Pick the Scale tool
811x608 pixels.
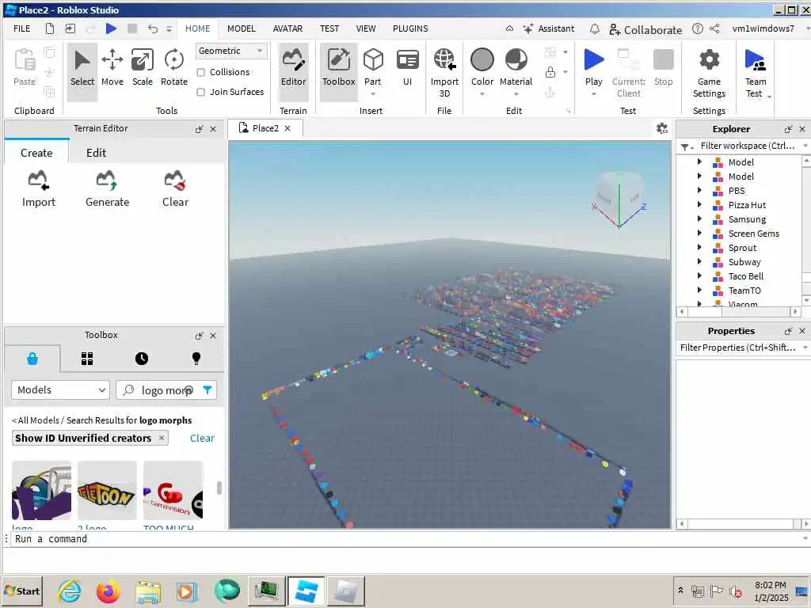coord(143,68)
